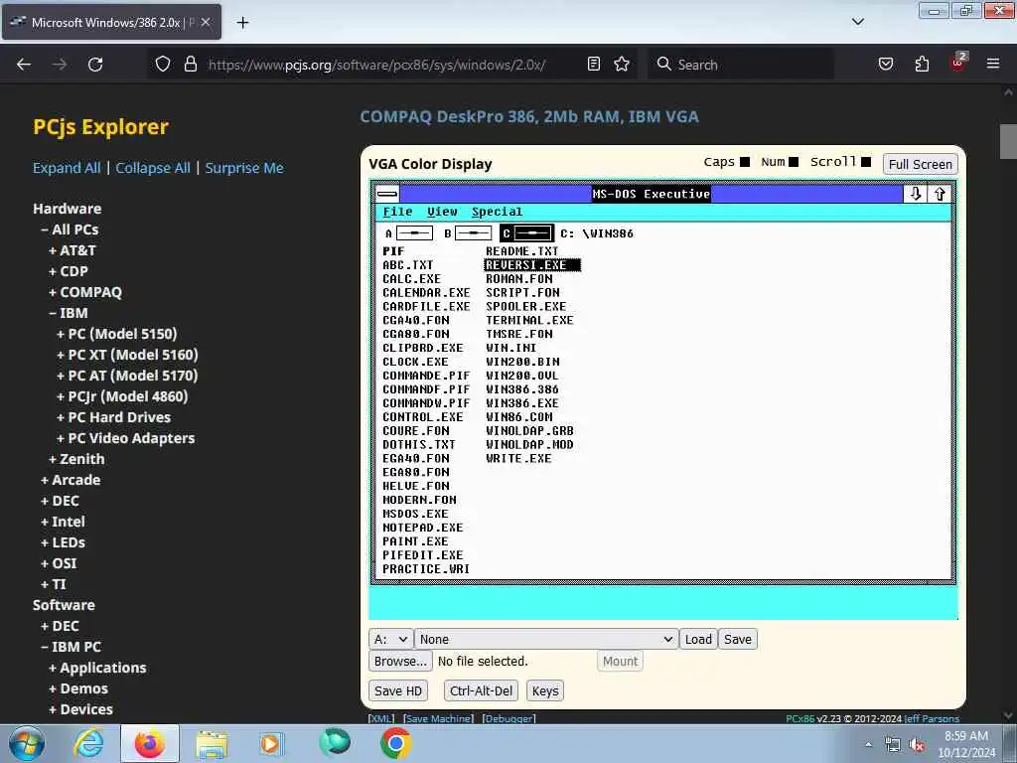Click the Surprise Me link

[x=244, y=168]
